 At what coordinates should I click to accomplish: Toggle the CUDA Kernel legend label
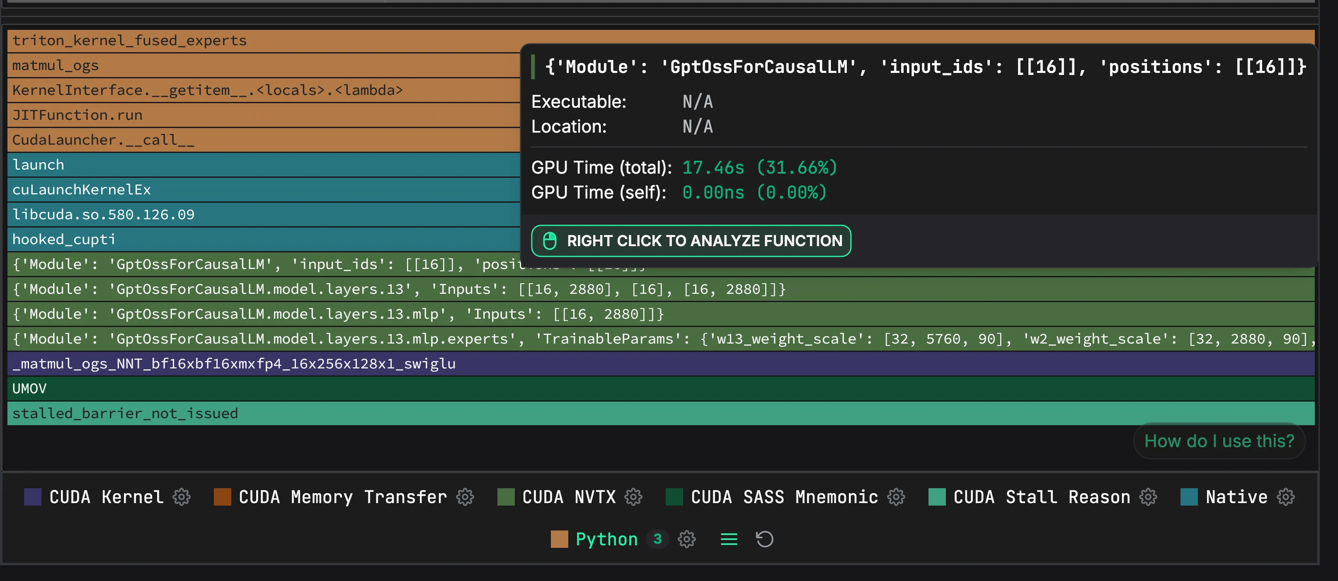coord(107,497)
